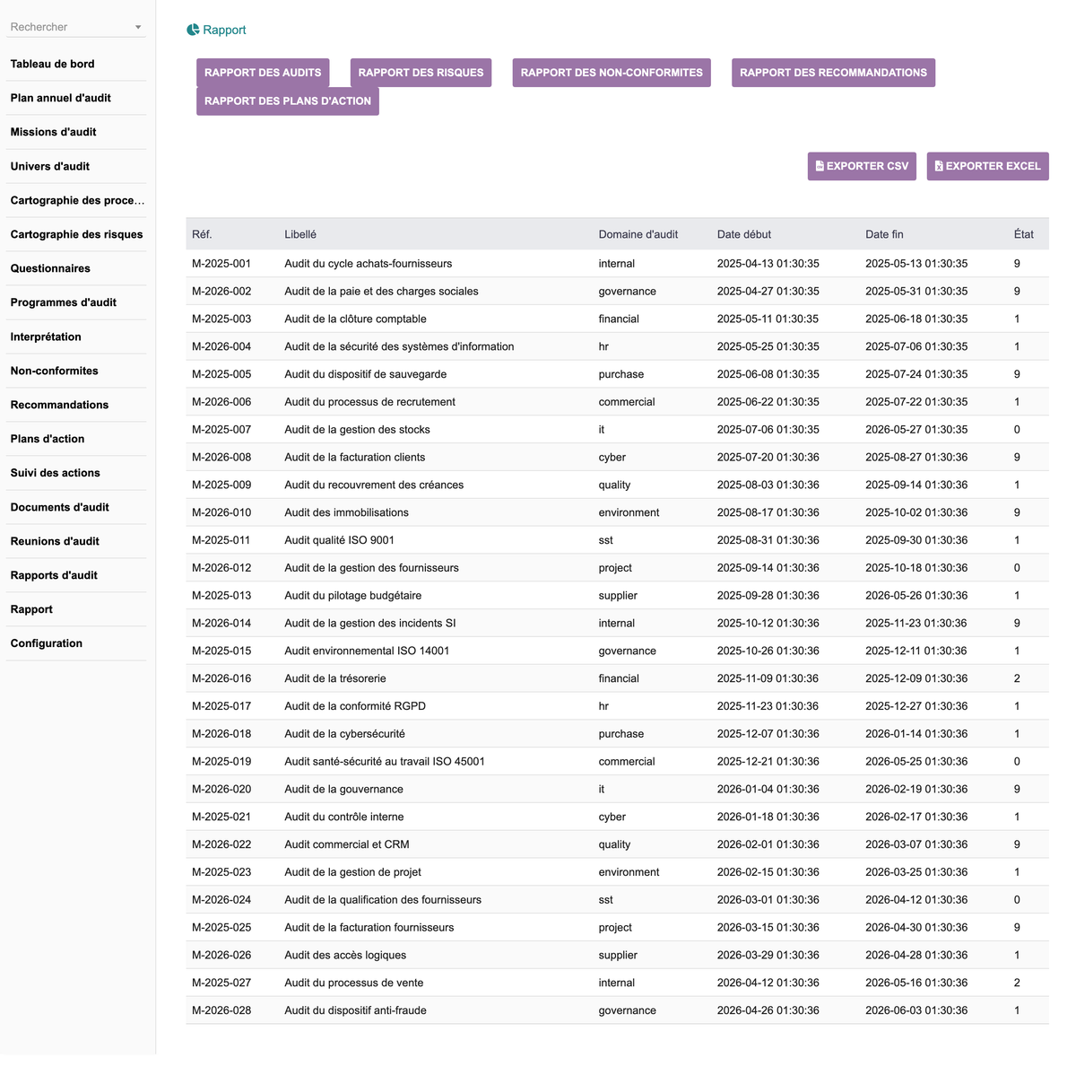Open Rapport des non-conformites

click(x=612, y=73)
